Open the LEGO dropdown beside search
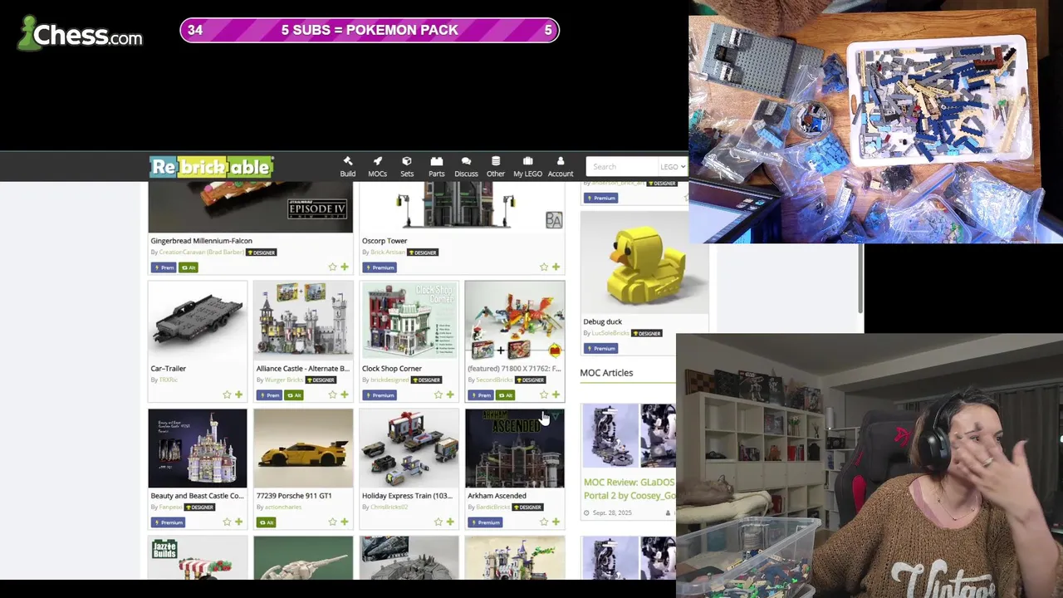 point(672,167)
